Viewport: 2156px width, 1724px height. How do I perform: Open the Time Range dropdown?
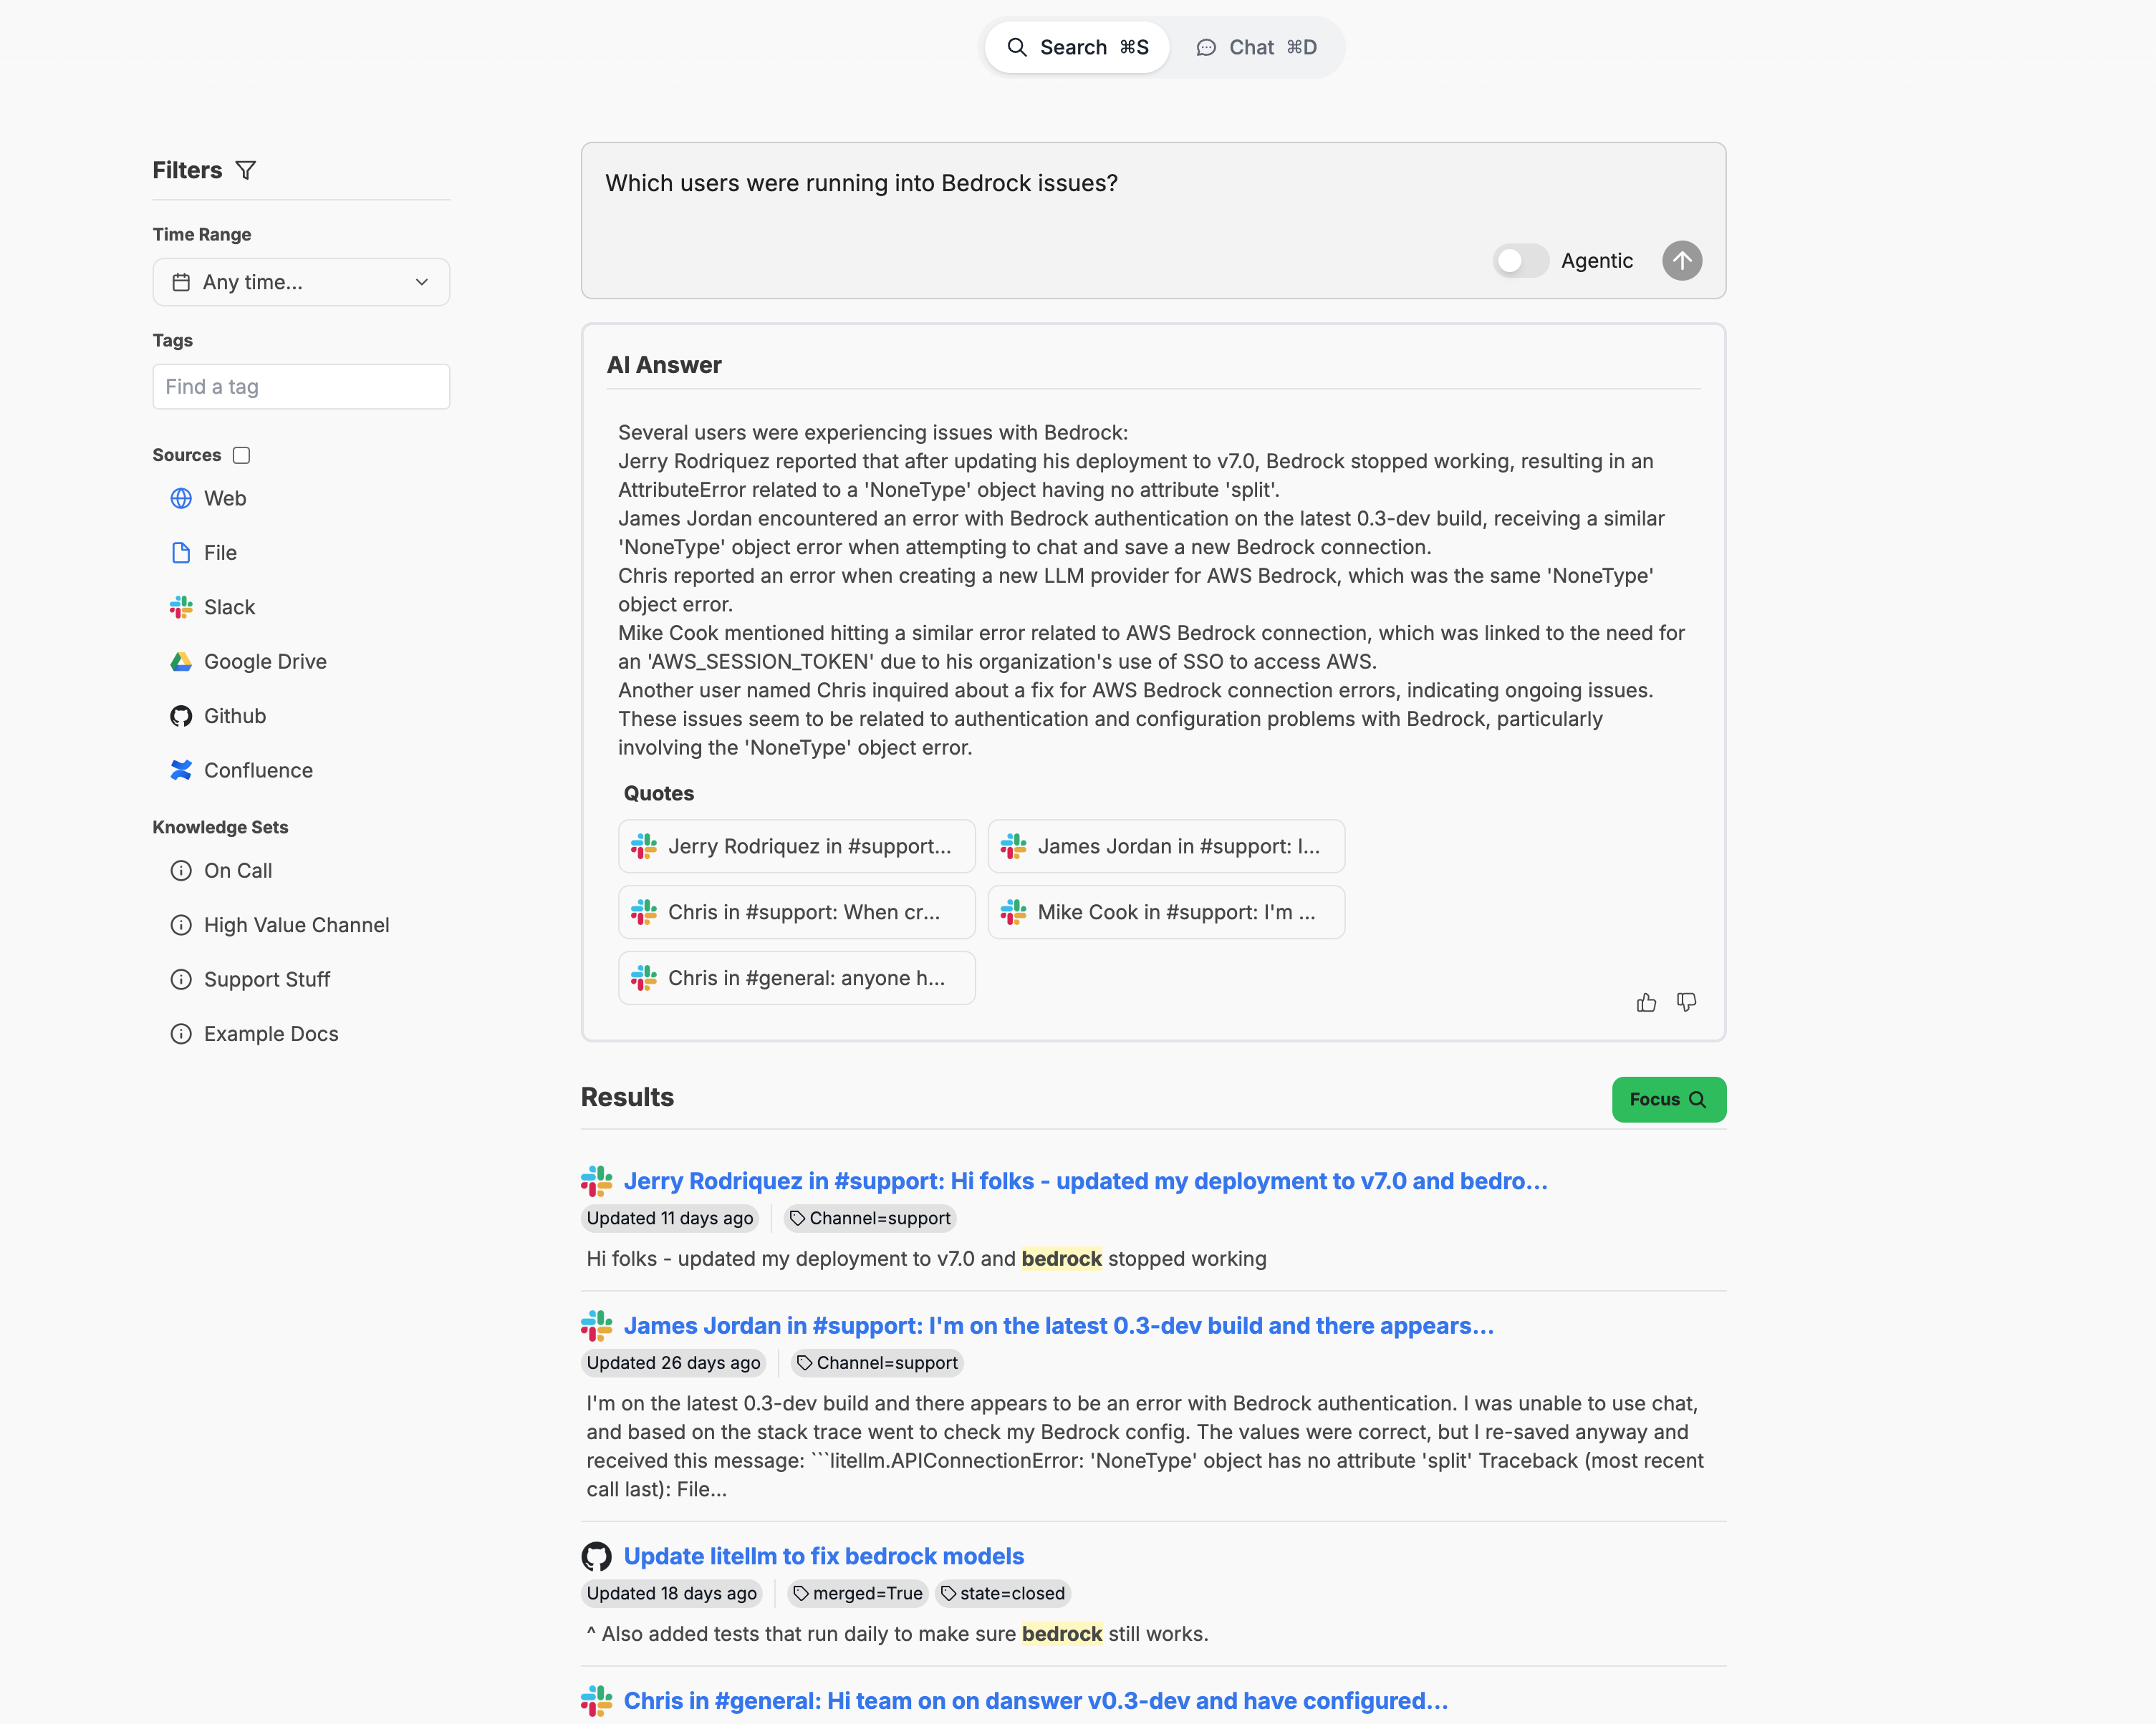pyautogui.click(x=301, y=282)
